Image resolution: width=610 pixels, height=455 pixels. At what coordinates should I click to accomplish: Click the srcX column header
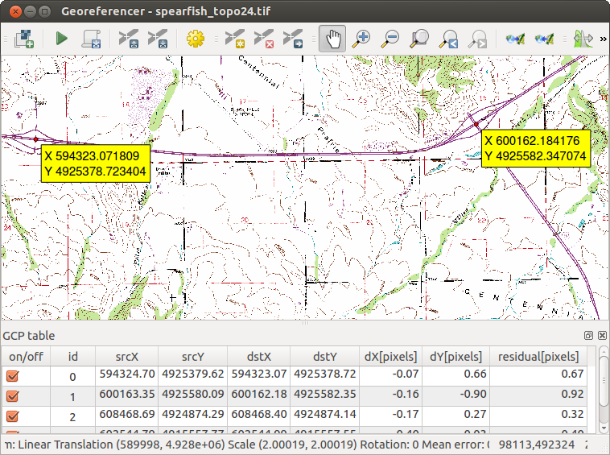click(126, 357)
